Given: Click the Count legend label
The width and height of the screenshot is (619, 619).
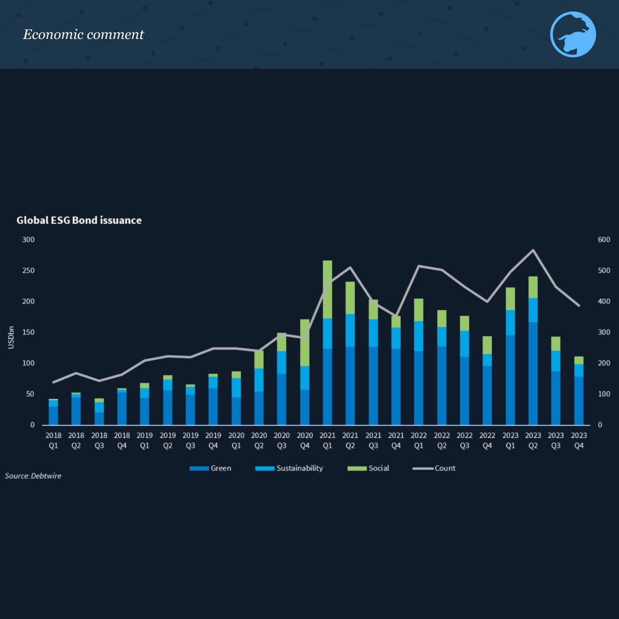Looking at the screenshot, I should 445,468.
